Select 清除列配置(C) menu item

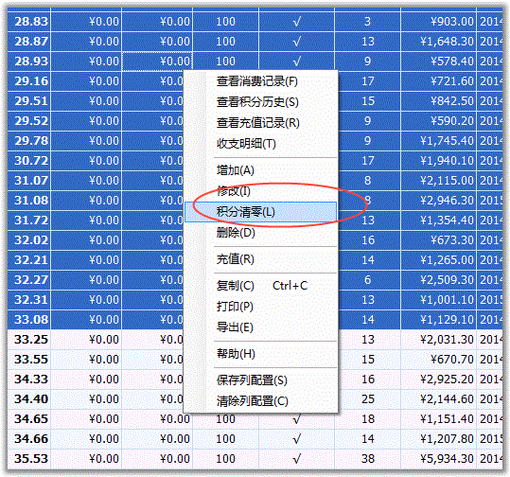pyautogui.click(x=260, y=401)
